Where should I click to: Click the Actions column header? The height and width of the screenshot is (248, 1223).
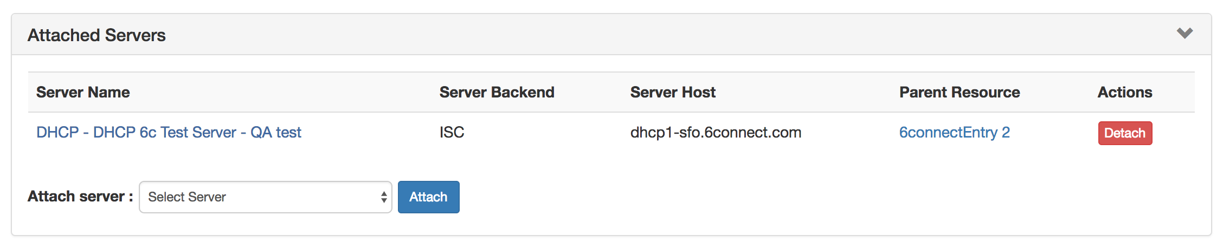pos(1125,93)
